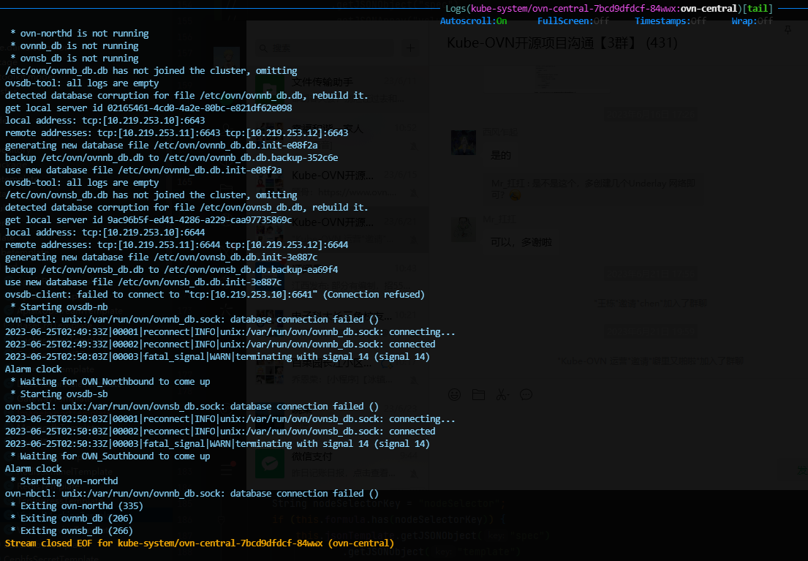Open the chat history bubble icon

tap(525, 394)
